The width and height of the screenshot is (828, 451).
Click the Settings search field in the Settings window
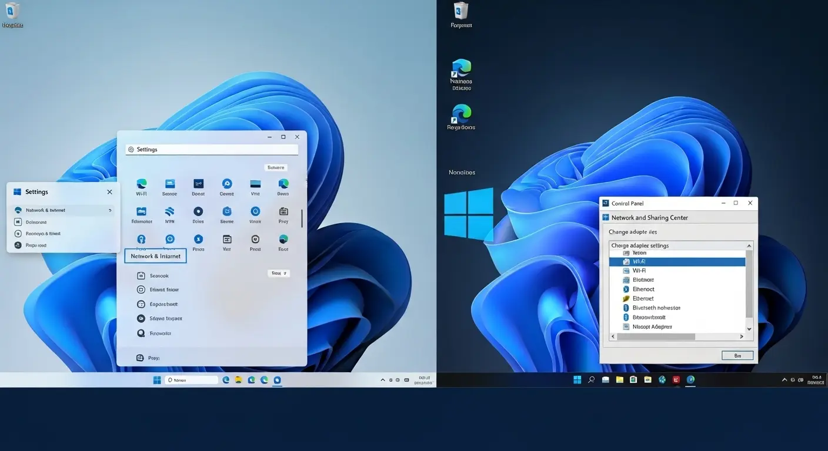[212, 150]
